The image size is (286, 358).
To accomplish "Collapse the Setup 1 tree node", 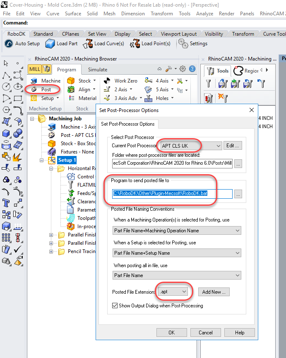I will [42, 160].
